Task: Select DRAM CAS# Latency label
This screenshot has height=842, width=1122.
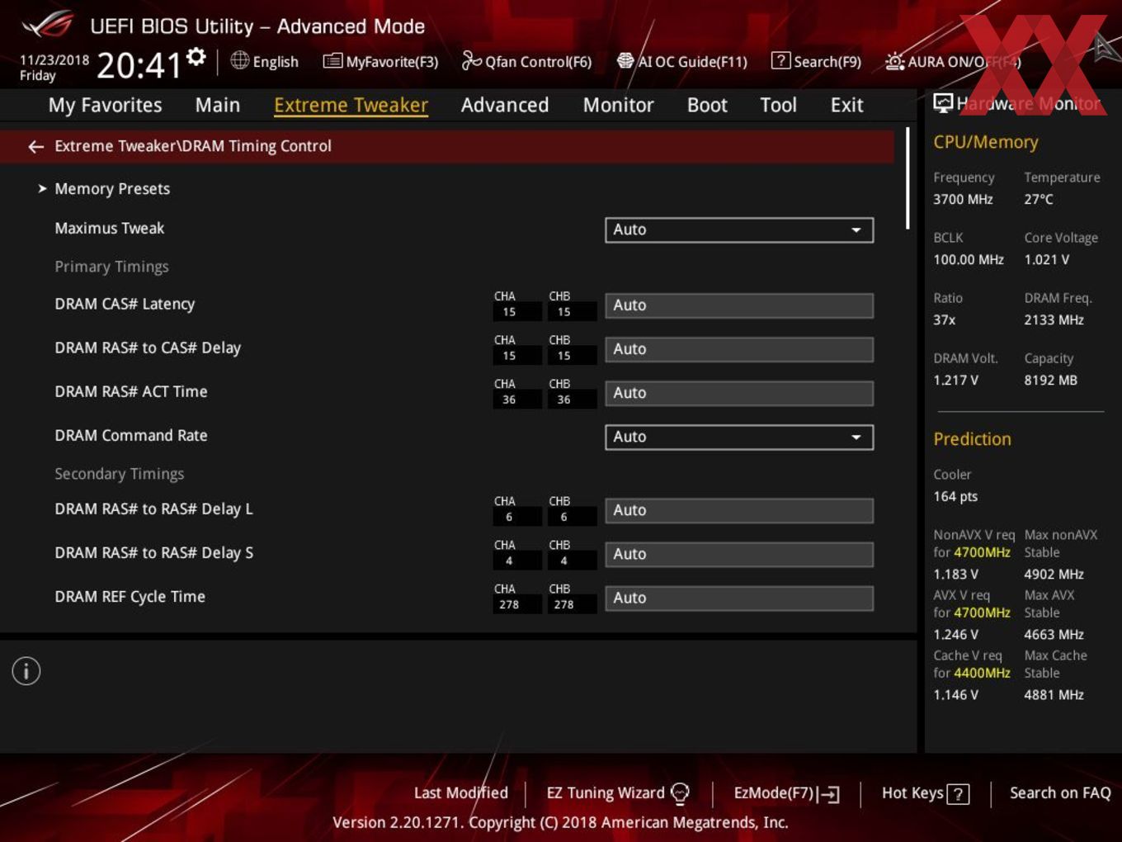Action: point(125,305)
